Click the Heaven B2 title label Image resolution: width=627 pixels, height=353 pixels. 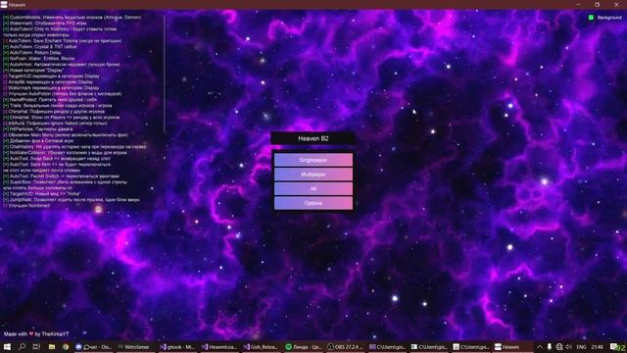pyautogui.click(x=313, y=138)
